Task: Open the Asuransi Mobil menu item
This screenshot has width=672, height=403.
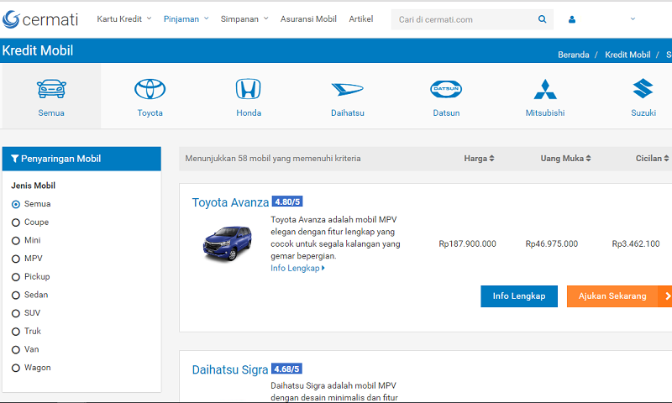Action: [x=308, y=18]
